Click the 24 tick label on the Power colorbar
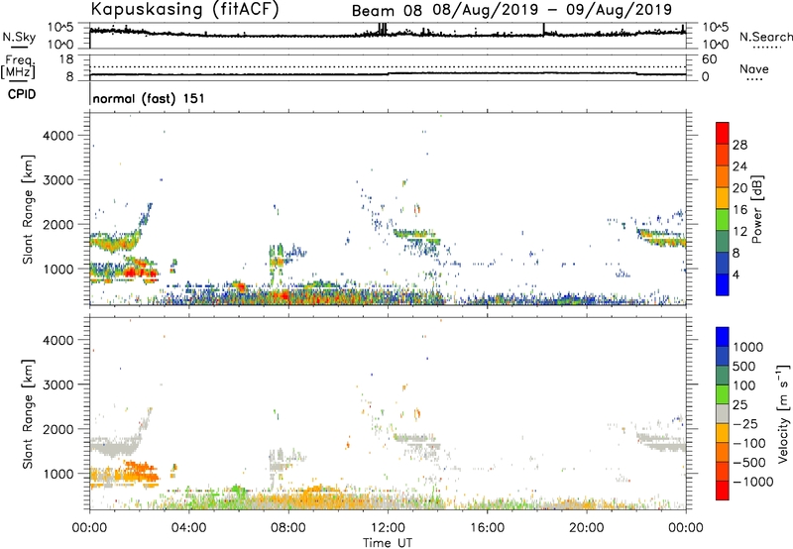 [x=739, y=166]
